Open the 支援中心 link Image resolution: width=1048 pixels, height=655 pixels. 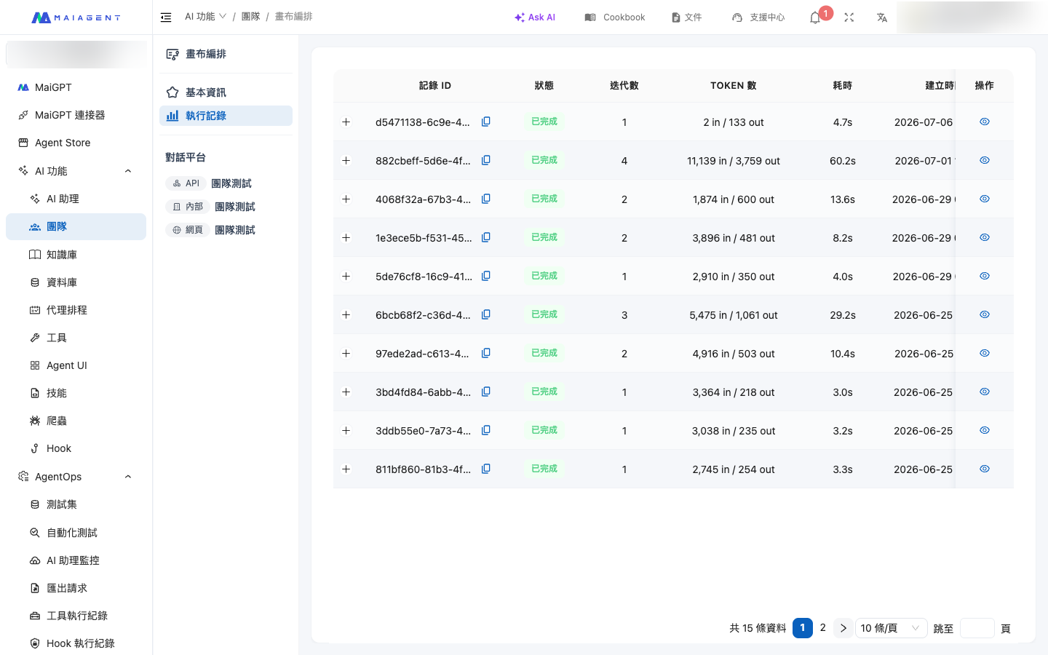(758, 17)
